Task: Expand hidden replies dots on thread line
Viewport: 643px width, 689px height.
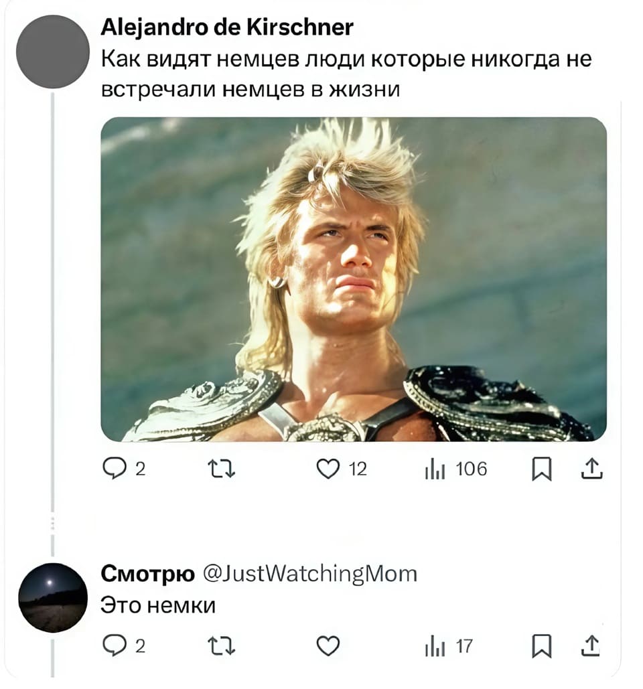Action: tap(52, 523)
